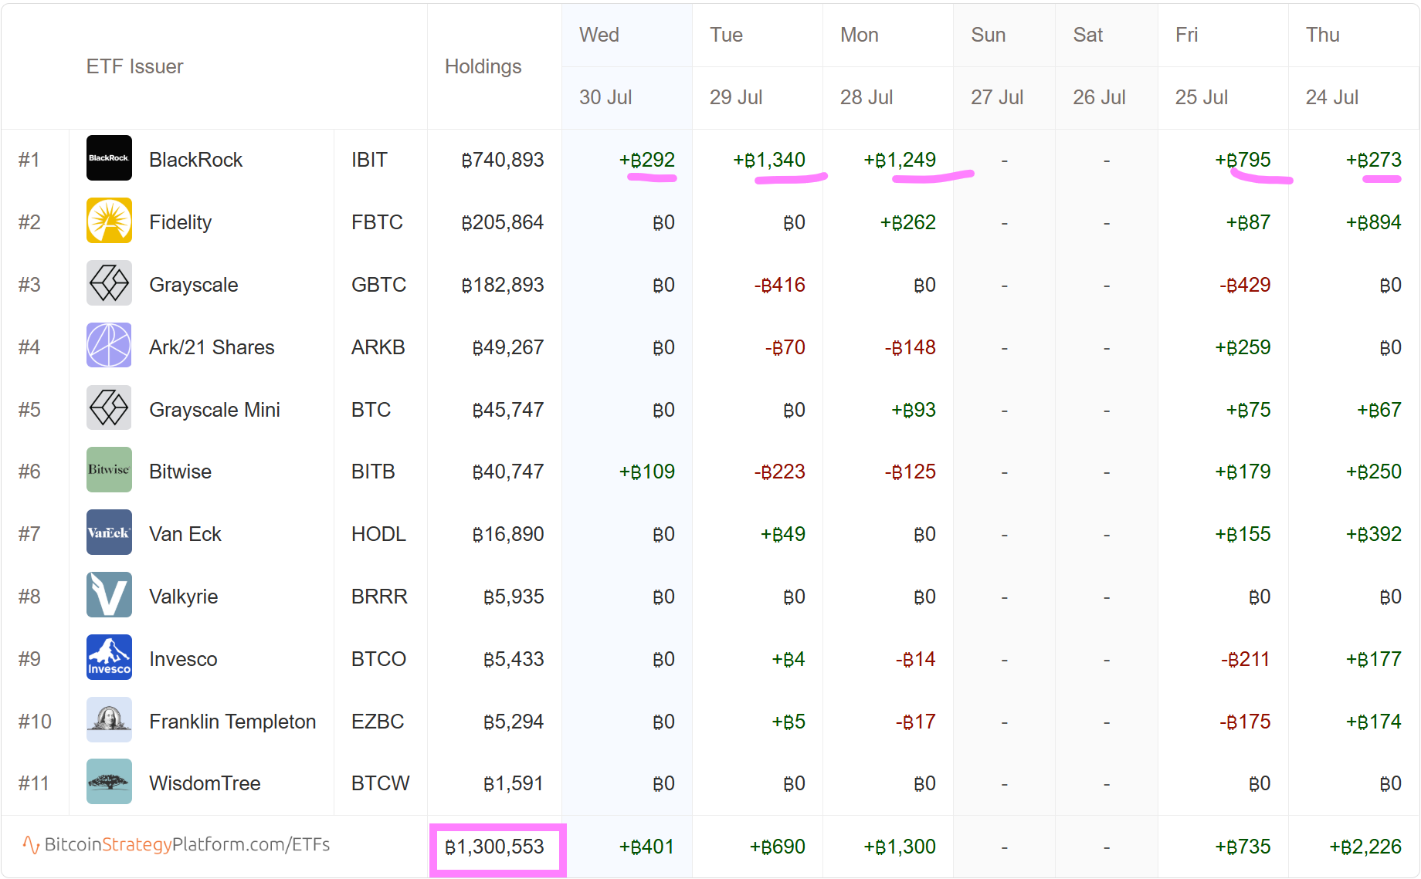This screenshot has height=879, width=1421.
Task: Click the Holdings column header
Action: coord(483,67)
